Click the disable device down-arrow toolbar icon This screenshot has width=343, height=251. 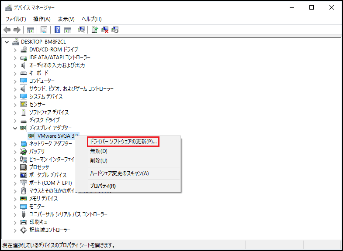pyautogui.click(x=115, y=30)
